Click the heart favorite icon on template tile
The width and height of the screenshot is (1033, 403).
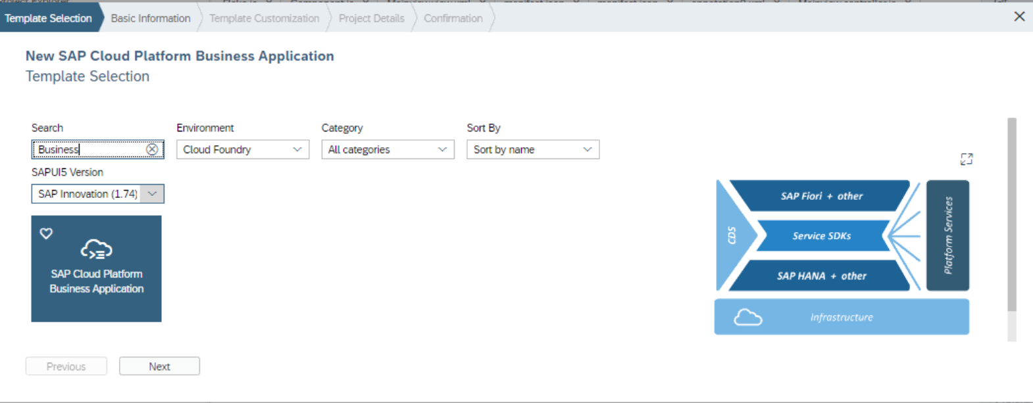coord(46,233)
